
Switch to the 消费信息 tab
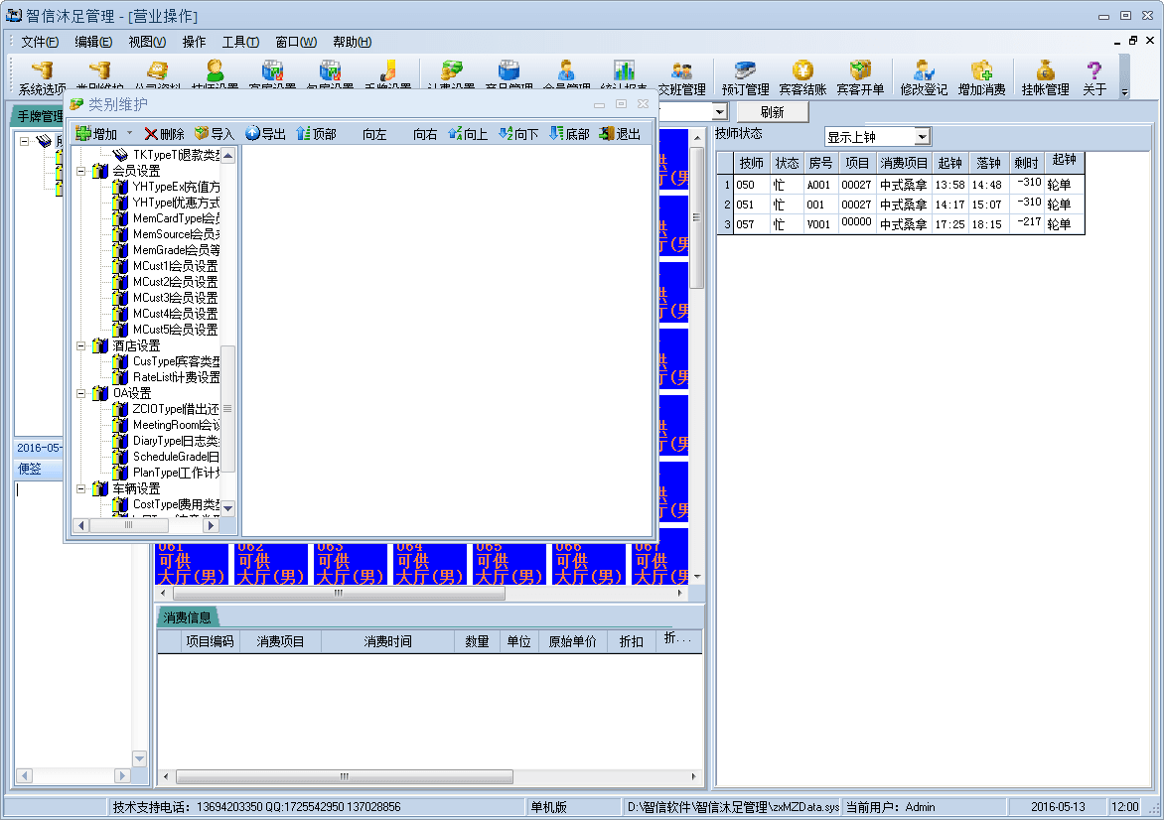point(187,617)
